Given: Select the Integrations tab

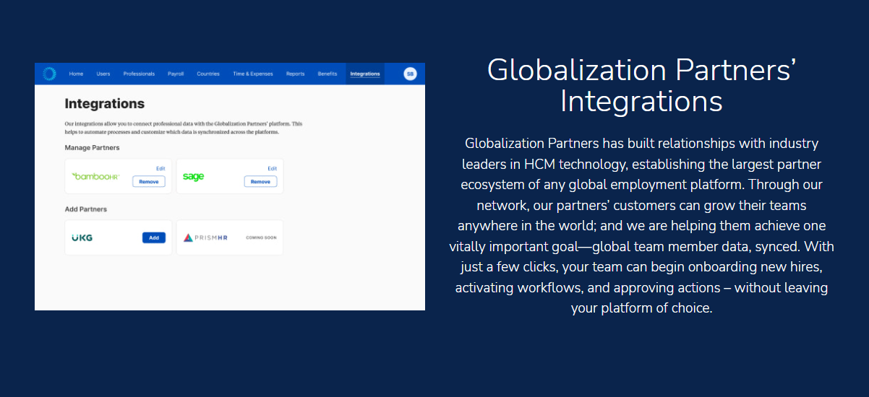Looking at the screenshot, I should point(365,74).
